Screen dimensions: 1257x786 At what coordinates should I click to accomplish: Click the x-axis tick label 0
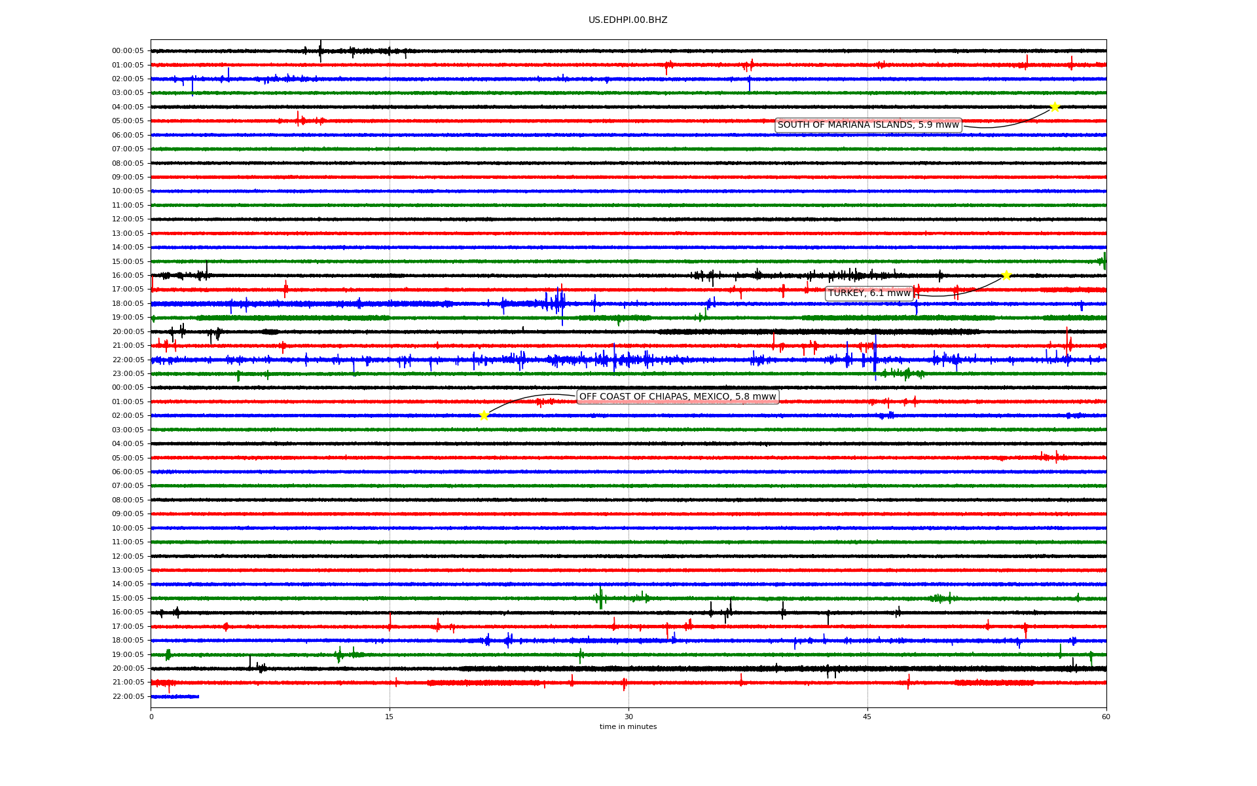151,717
